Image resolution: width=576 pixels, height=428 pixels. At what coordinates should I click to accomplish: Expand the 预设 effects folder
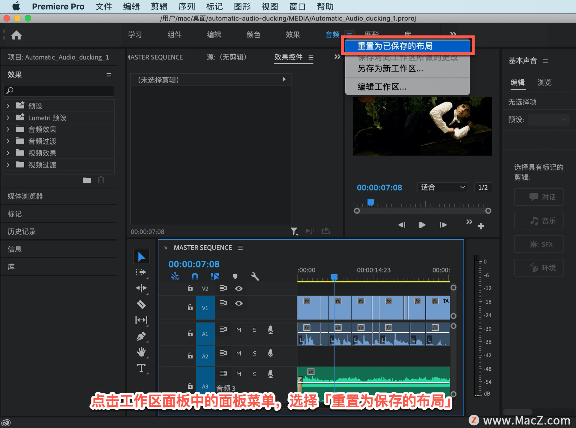click(8, 106)
